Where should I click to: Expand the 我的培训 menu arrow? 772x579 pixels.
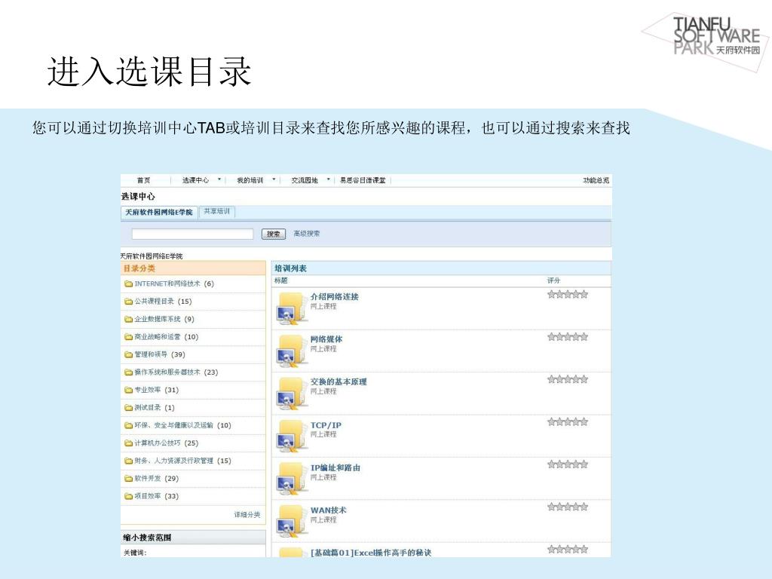click(274, 180)
